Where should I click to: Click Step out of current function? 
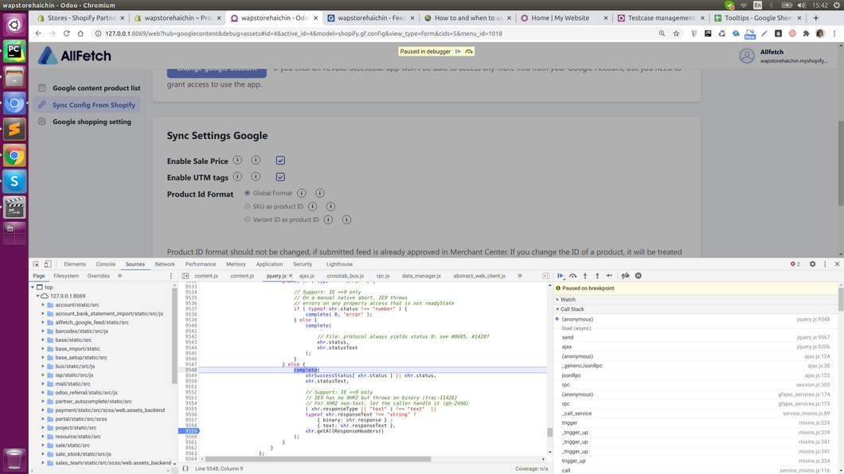[x=597, y=276]
